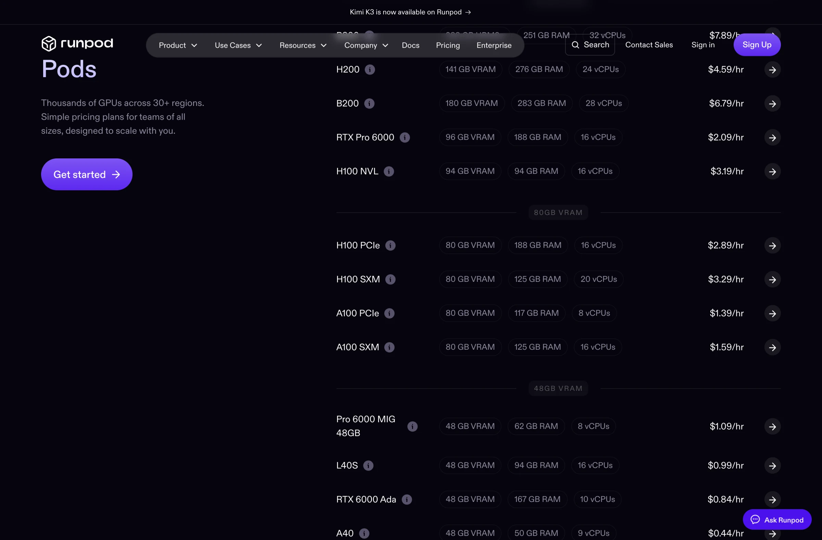
Task: Show info icon for RTX 6000 Ada
Action: point(407,499)
